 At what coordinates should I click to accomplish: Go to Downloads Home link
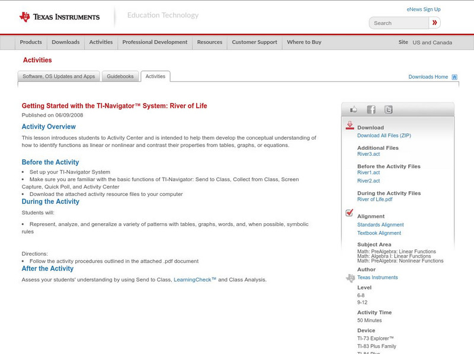click(x=428, y=77)
